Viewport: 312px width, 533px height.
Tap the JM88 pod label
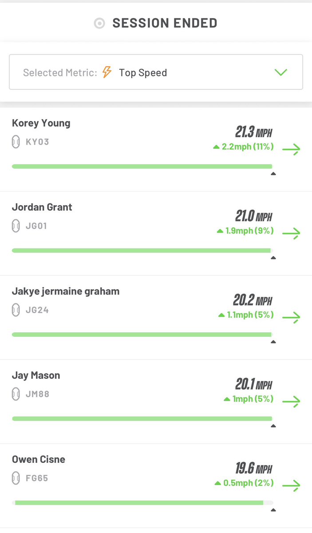click(x=38, y=394)
